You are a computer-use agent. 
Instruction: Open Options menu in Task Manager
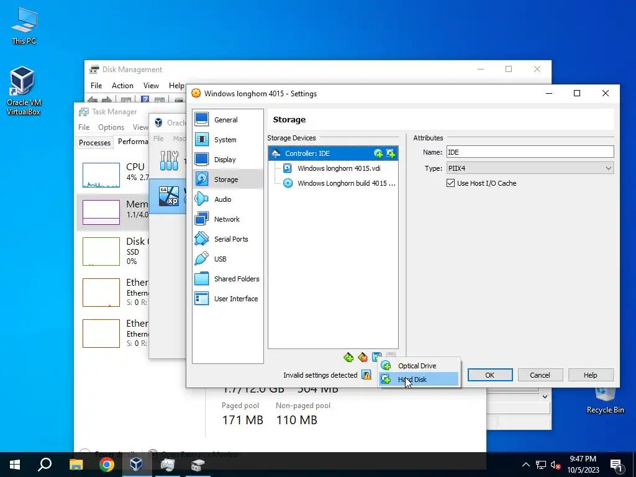[111, 127]
